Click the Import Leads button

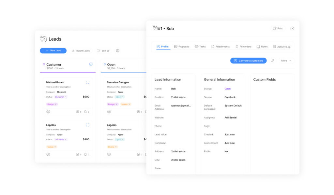[81, 51]
